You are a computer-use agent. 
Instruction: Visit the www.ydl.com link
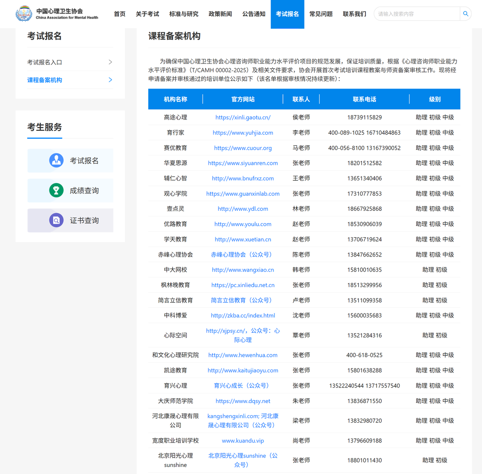click(243, 209)
